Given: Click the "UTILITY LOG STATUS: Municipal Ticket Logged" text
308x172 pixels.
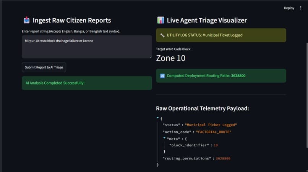Looking at the screenshot, I should tap(204, 35).
